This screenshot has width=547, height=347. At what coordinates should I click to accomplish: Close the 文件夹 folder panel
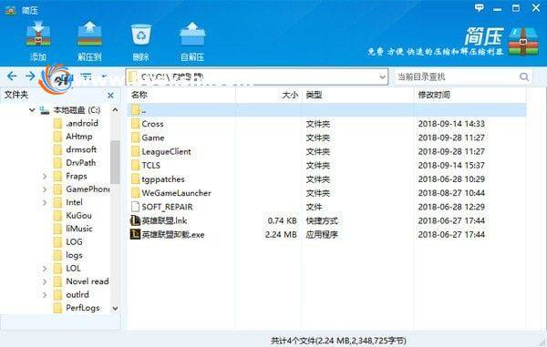tap(110, 95)
